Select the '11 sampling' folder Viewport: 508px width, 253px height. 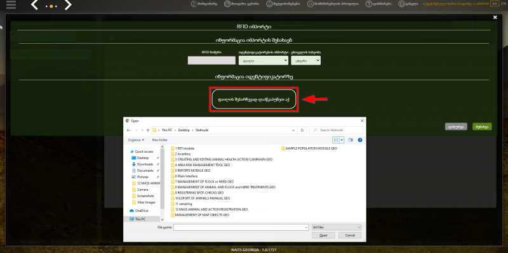click(182, 204)
